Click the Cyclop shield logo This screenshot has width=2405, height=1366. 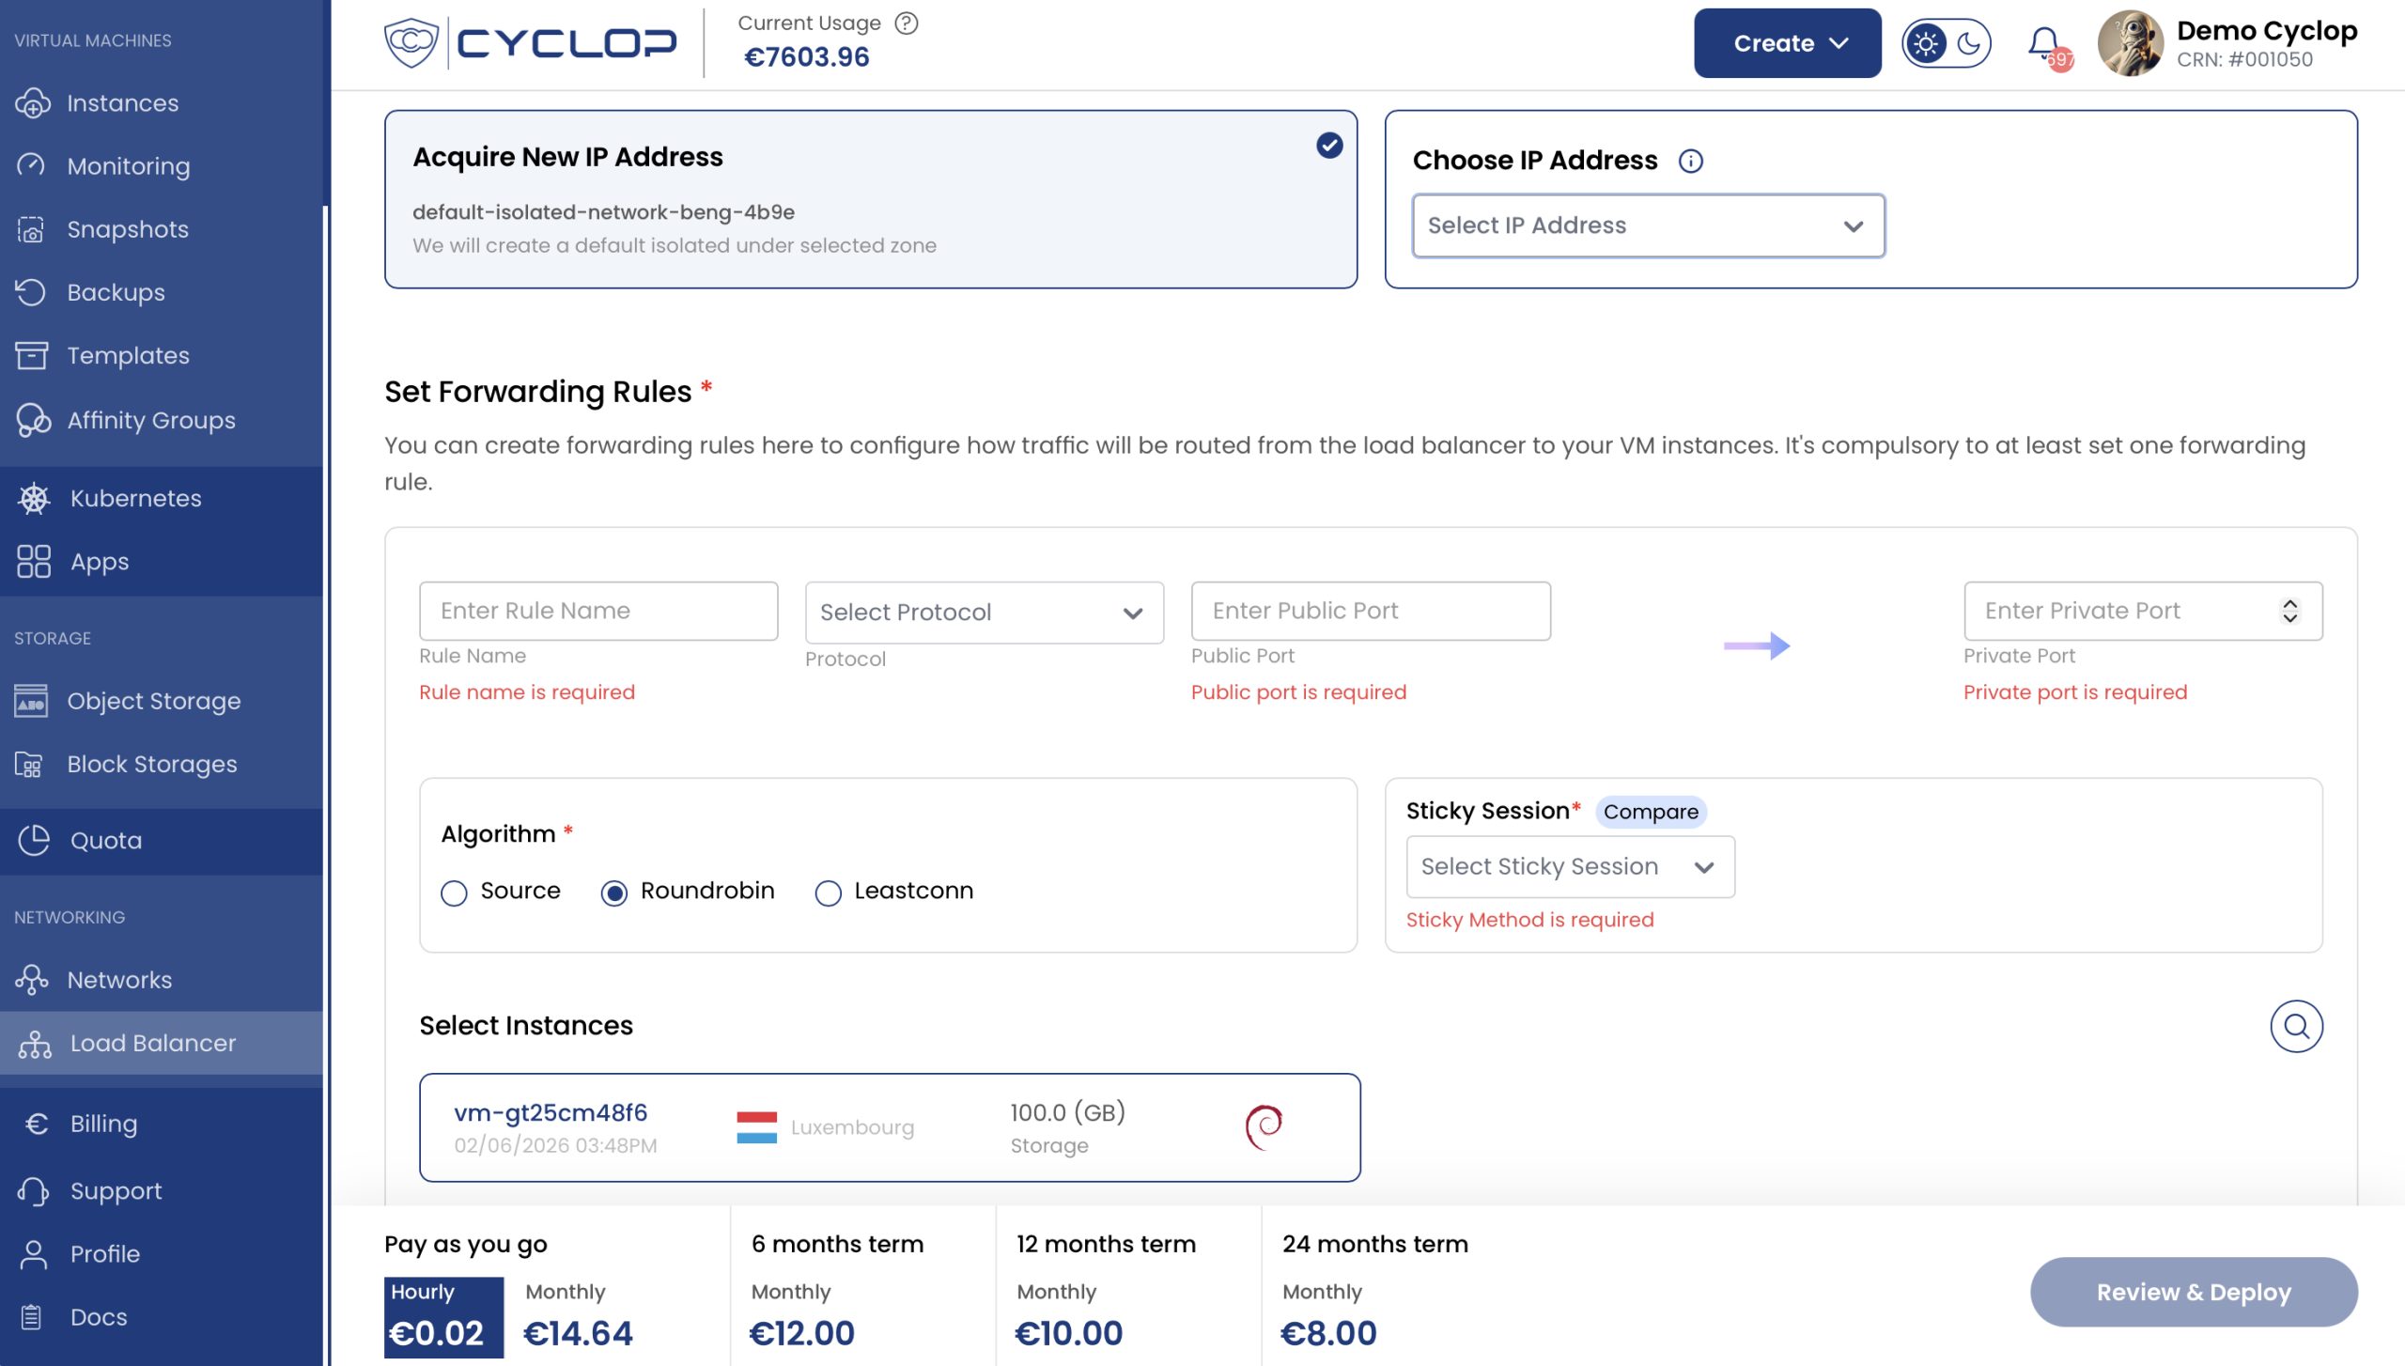tap(411, 42)
